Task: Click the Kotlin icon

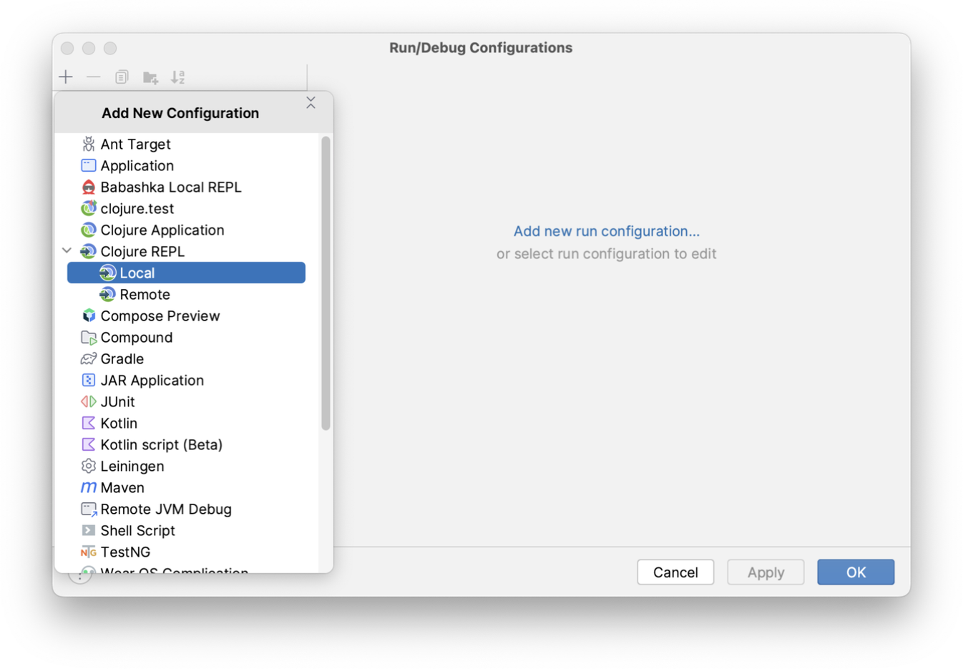Action: tap(88, 423)
